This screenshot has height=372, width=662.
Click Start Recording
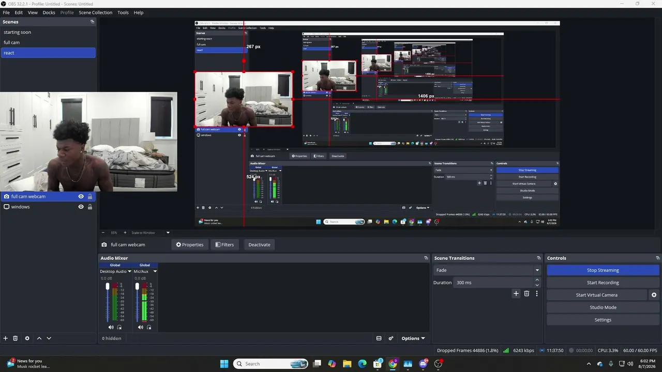click(x=603, y=283)
